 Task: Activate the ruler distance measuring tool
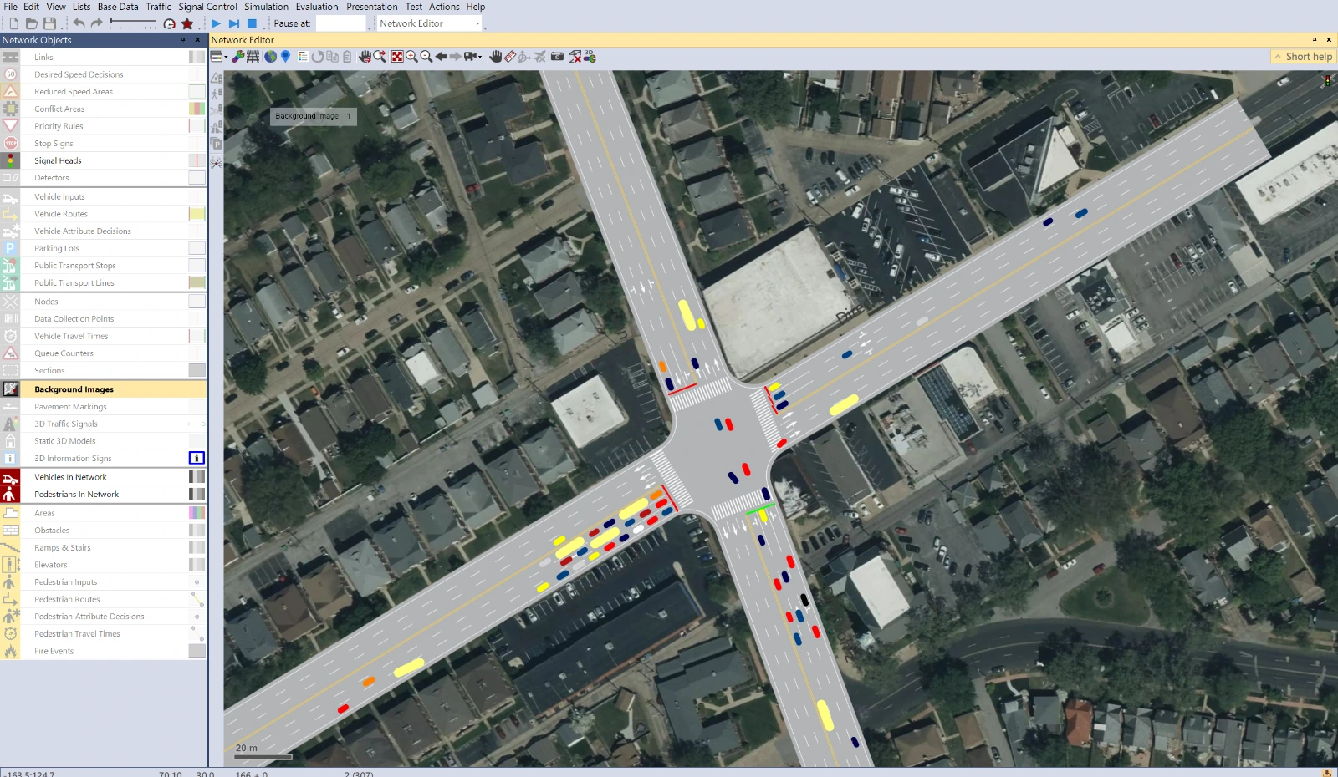click(x=510, y=57)
